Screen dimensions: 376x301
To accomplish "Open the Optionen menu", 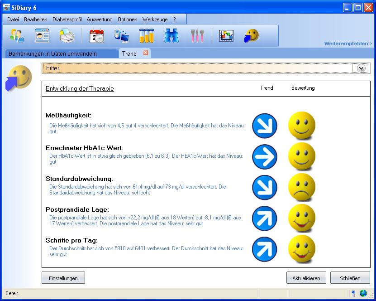I will click(x=127, y=19).
